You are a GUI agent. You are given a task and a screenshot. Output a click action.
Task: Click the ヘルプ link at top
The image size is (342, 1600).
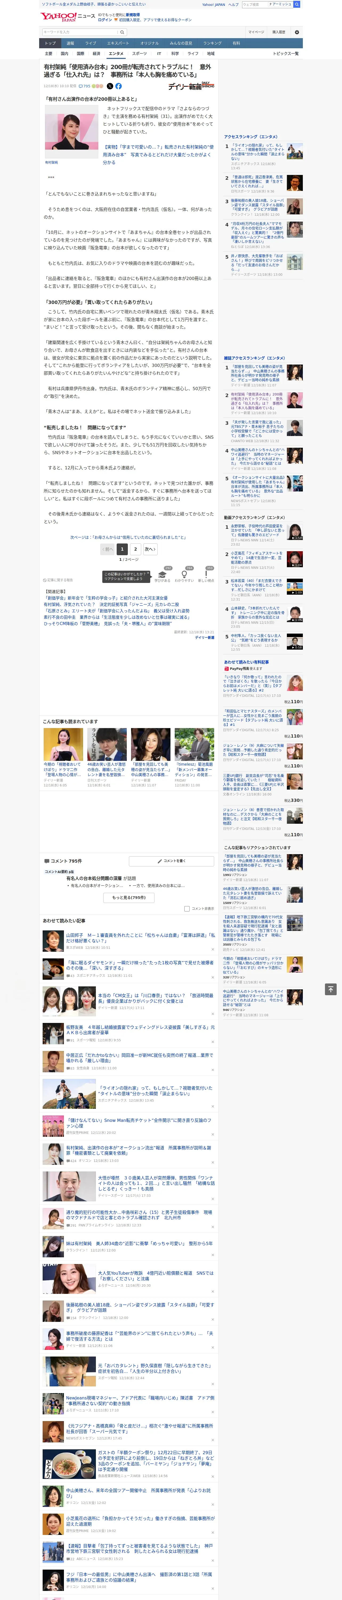coord(233,4)
